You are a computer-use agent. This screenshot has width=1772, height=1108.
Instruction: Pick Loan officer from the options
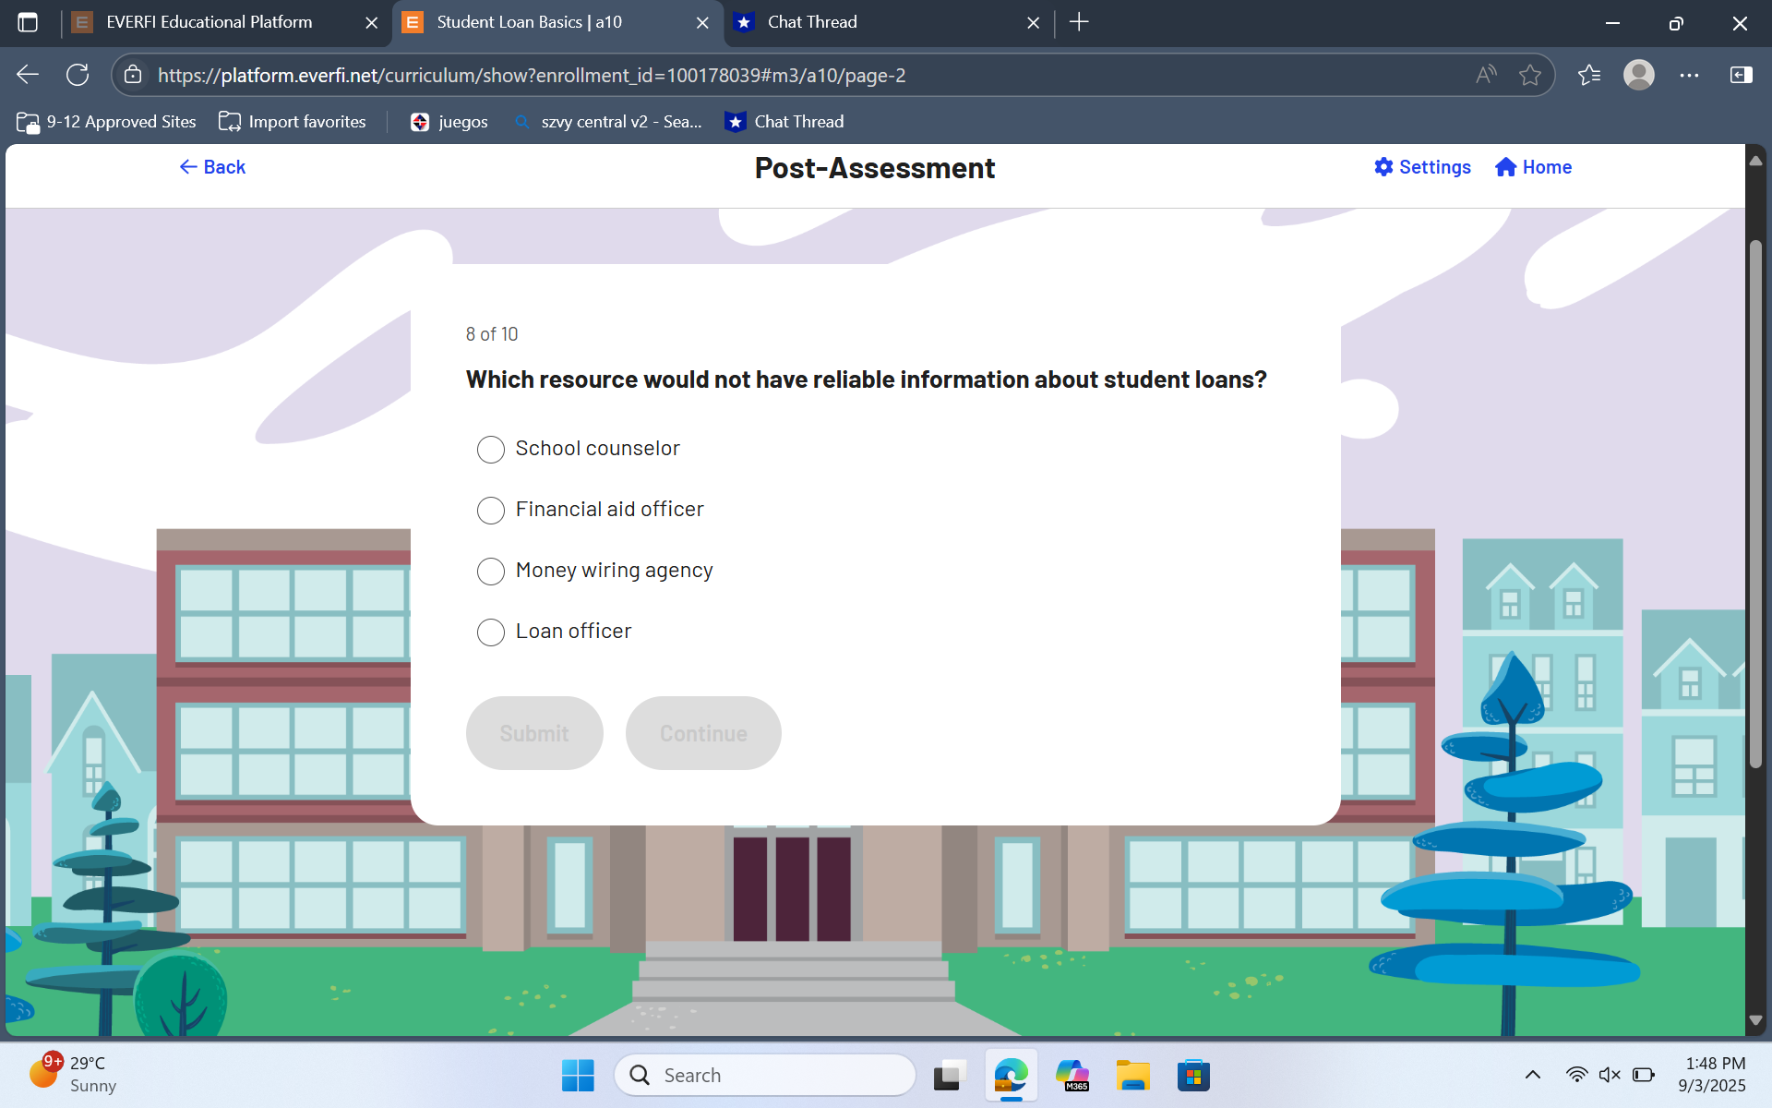click(x=490, y=632)
